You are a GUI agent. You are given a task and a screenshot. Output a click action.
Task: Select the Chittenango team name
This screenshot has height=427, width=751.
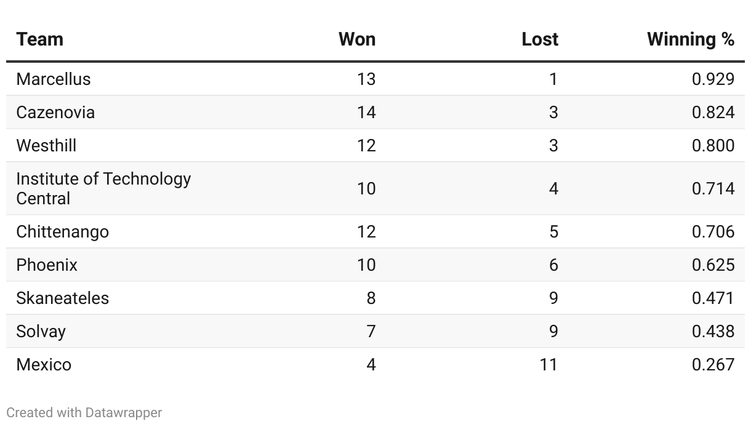pos(62,232)
